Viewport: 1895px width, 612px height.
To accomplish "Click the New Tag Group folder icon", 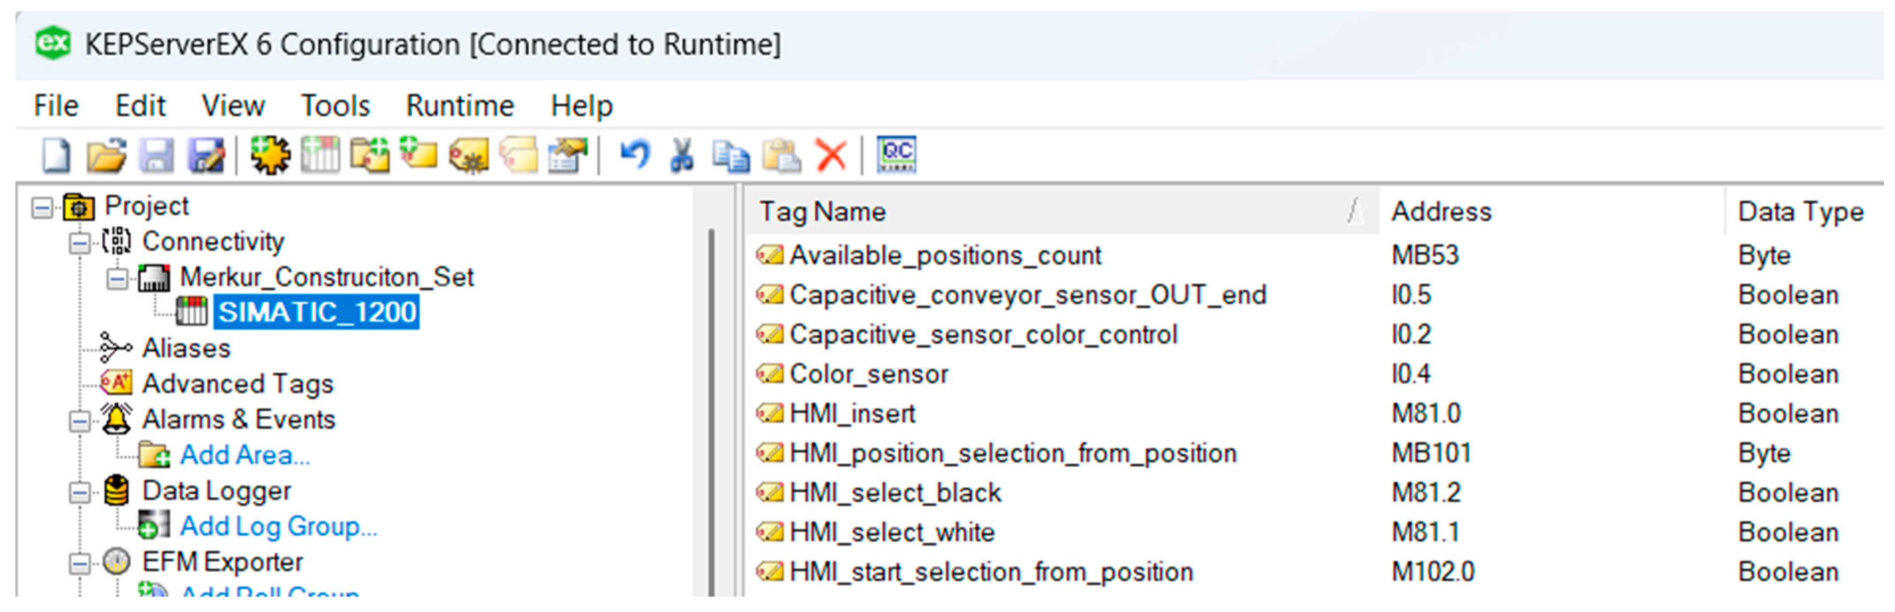I will click(x=369, y=155).
